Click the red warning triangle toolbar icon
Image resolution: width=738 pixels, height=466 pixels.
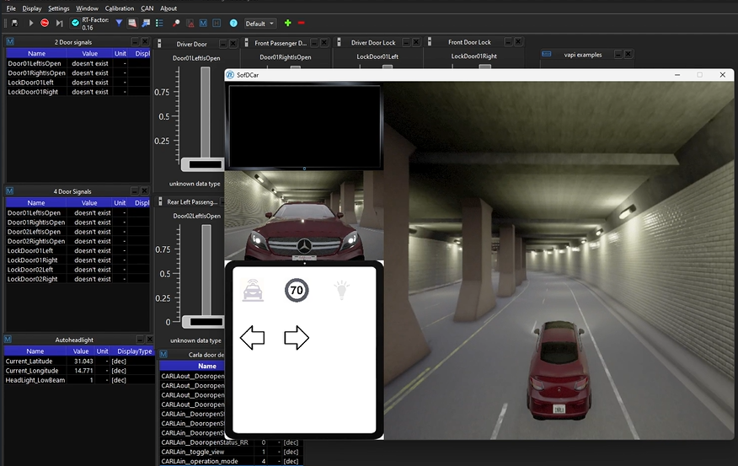(190, 23)
